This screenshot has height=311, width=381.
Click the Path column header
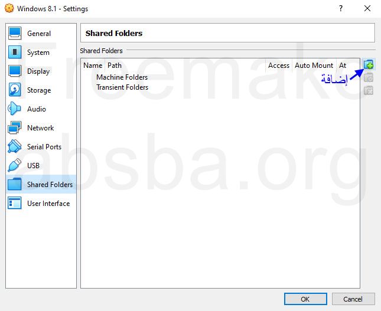pyautogui.click(x=185, y=66)
